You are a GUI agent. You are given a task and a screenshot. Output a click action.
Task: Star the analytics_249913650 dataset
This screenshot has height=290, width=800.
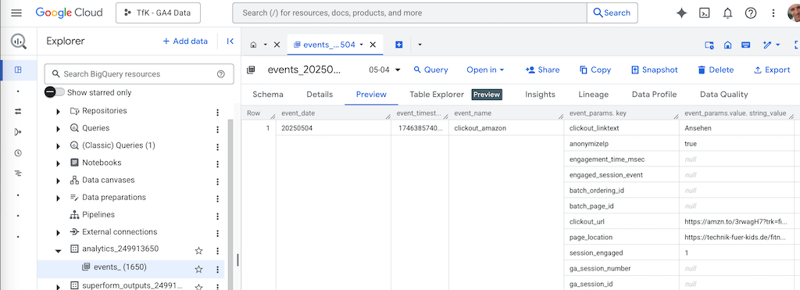199,250
